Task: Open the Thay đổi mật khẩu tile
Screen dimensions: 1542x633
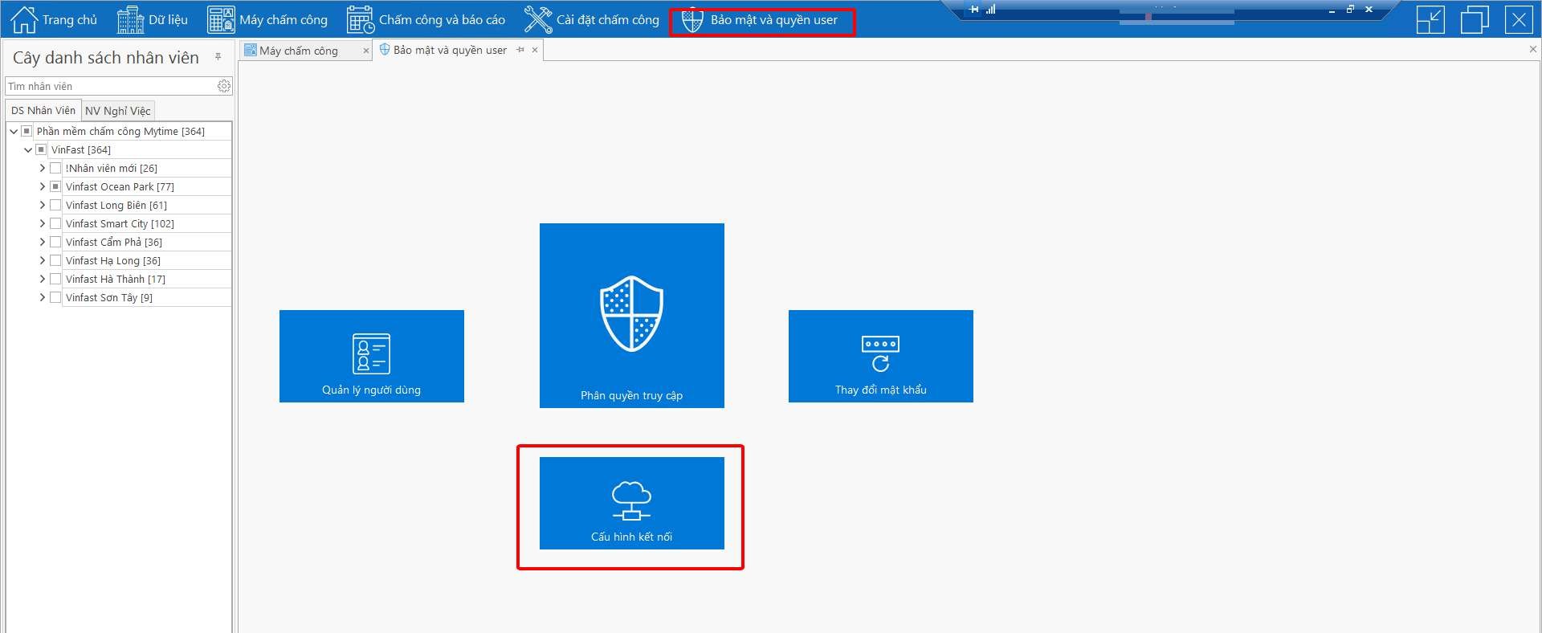Action: click(880, 356)
